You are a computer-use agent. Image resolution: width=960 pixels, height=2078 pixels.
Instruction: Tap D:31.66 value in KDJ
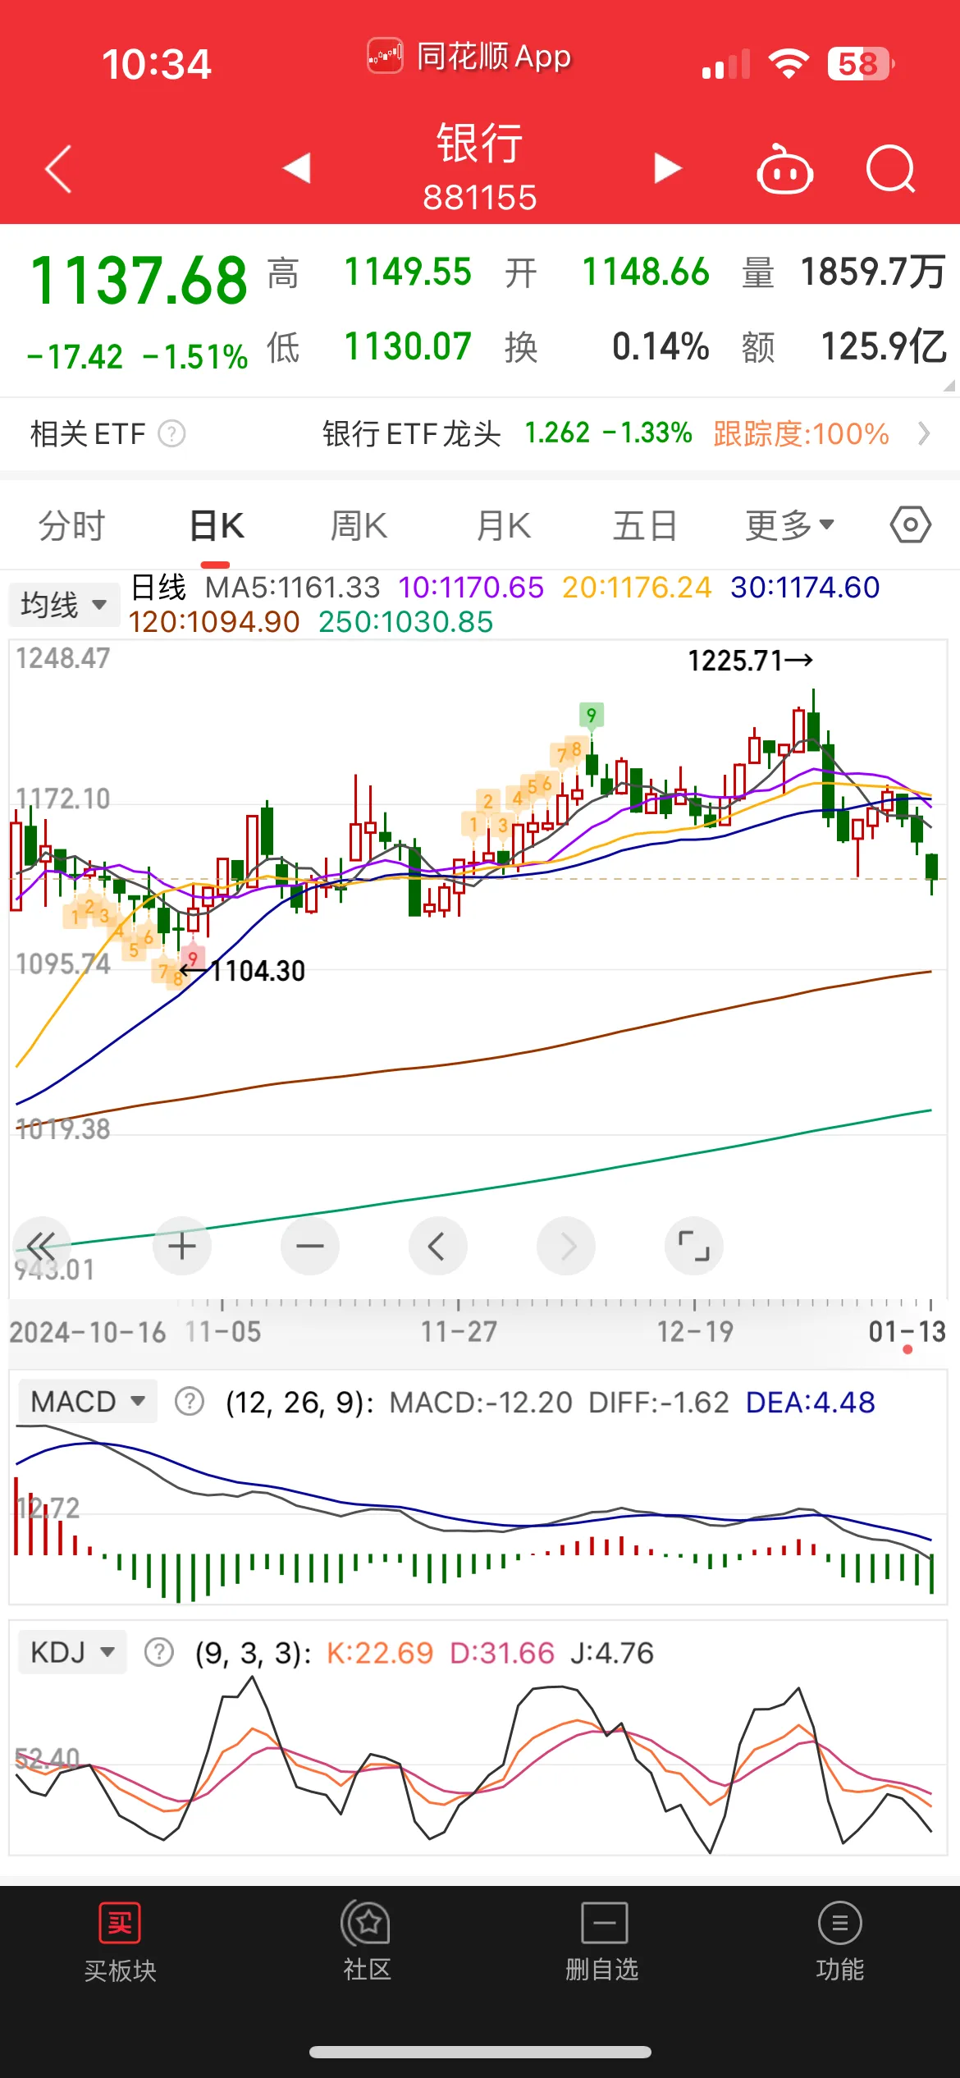[x=502, y=1653]
